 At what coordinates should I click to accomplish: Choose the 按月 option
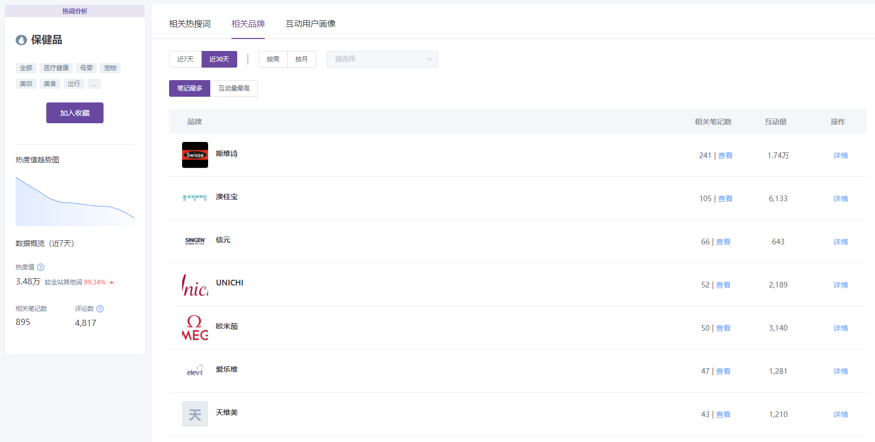pyautogui.click(x=302, y=59)
